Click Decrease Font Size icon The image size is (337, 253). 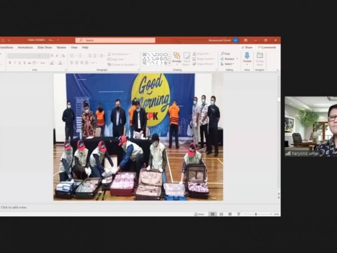tap(57, 56)
